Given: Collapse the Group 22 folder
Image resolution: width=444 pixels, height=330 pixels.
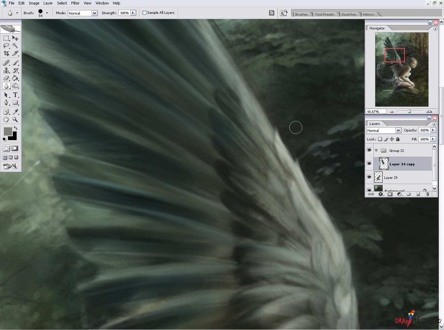Looking at the screenshot, I should tap(376, 150).
